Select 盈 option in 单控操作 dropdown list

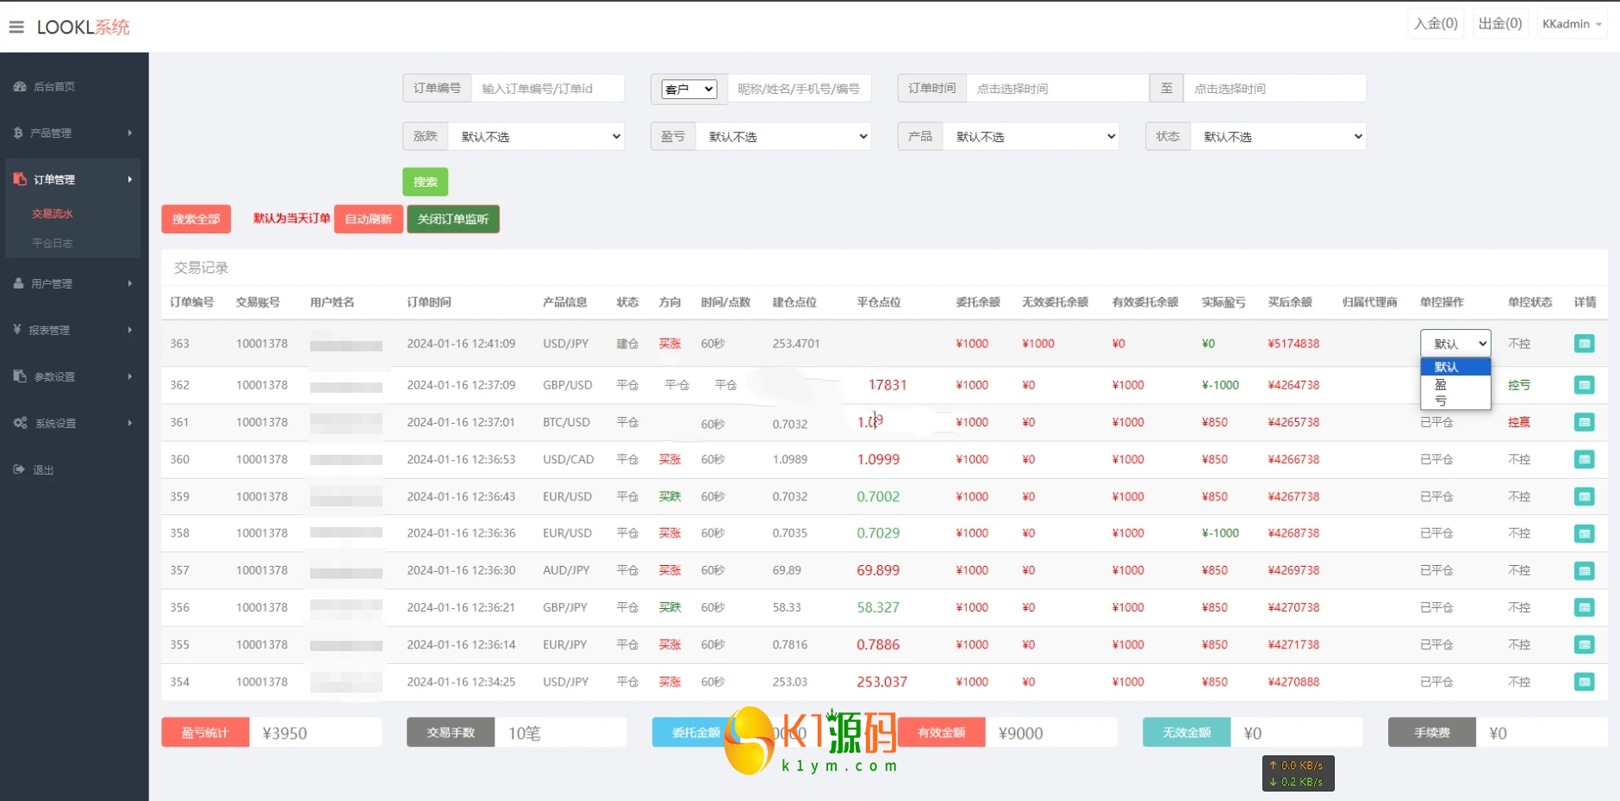click(1441, 384)
